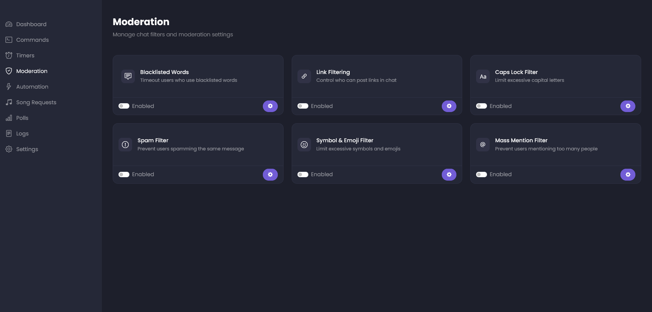Open Spam Filter settings gear
The height and width of the screenshot is (312, 652).
270,175
